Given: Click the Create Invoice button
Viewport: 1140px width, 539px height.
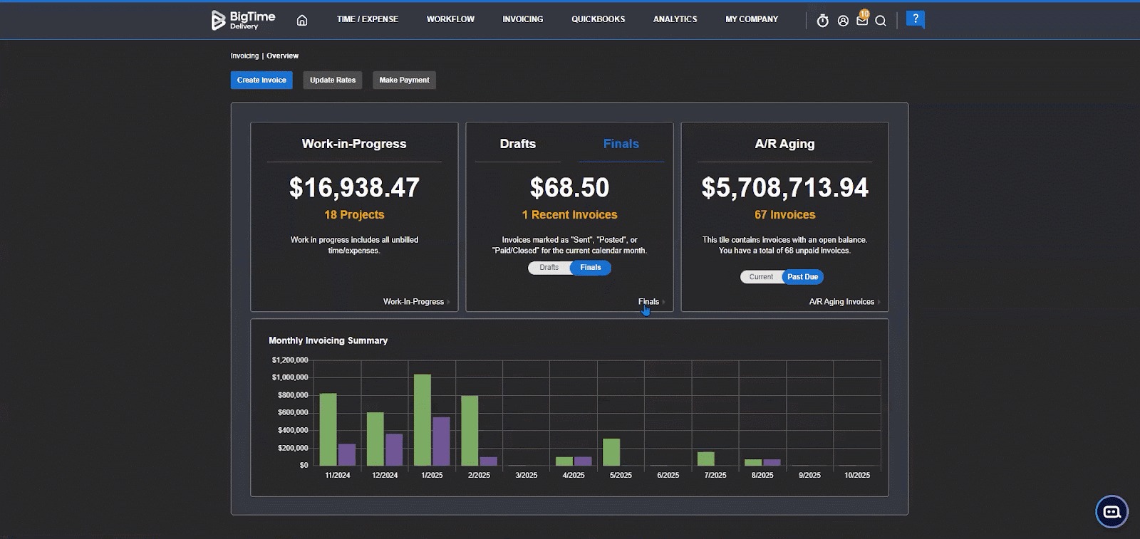Looking at the screenshot, I should pyautogui.click(x=261, y=80).
